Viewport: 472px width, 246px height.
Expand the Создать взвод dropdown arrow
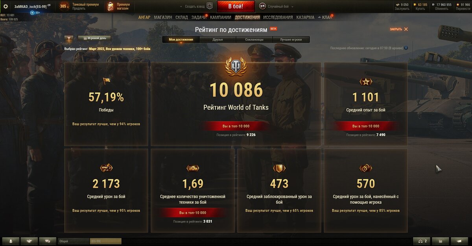click(181, 7)
